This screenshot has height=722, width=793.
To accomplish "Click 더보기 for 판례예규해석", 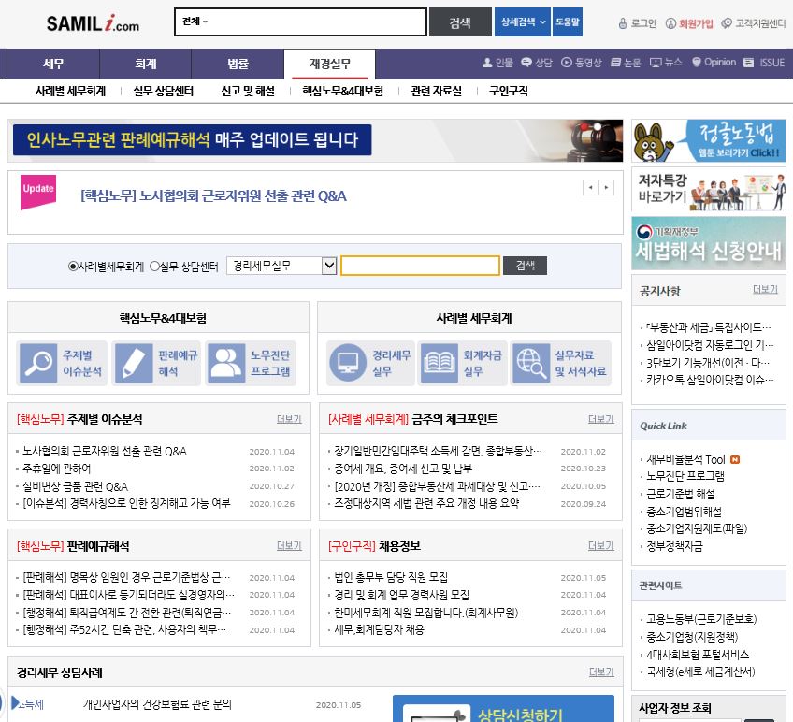I will click(x=289, y=546).
